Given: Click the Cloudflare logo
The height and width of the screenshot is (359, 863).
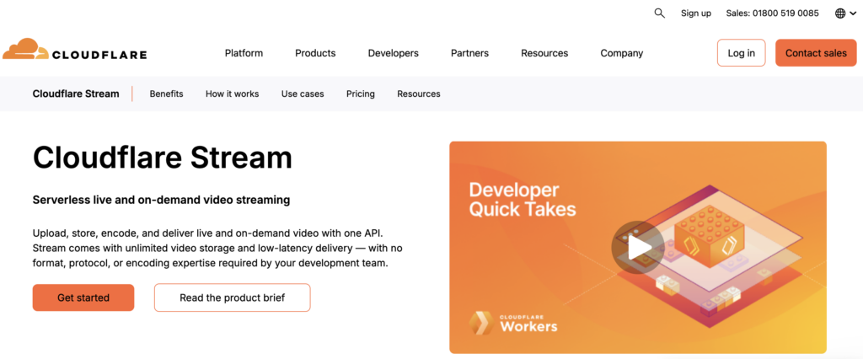Looking at the screenshot, I should pyautogui.click(x=74, y=51).
